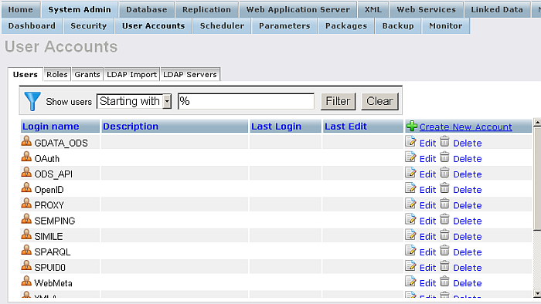
Task: Open the Security sub-tab
Action: point(89,25)
